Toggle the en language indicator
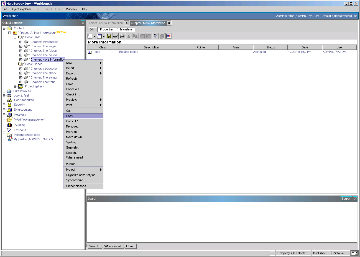 356,16
